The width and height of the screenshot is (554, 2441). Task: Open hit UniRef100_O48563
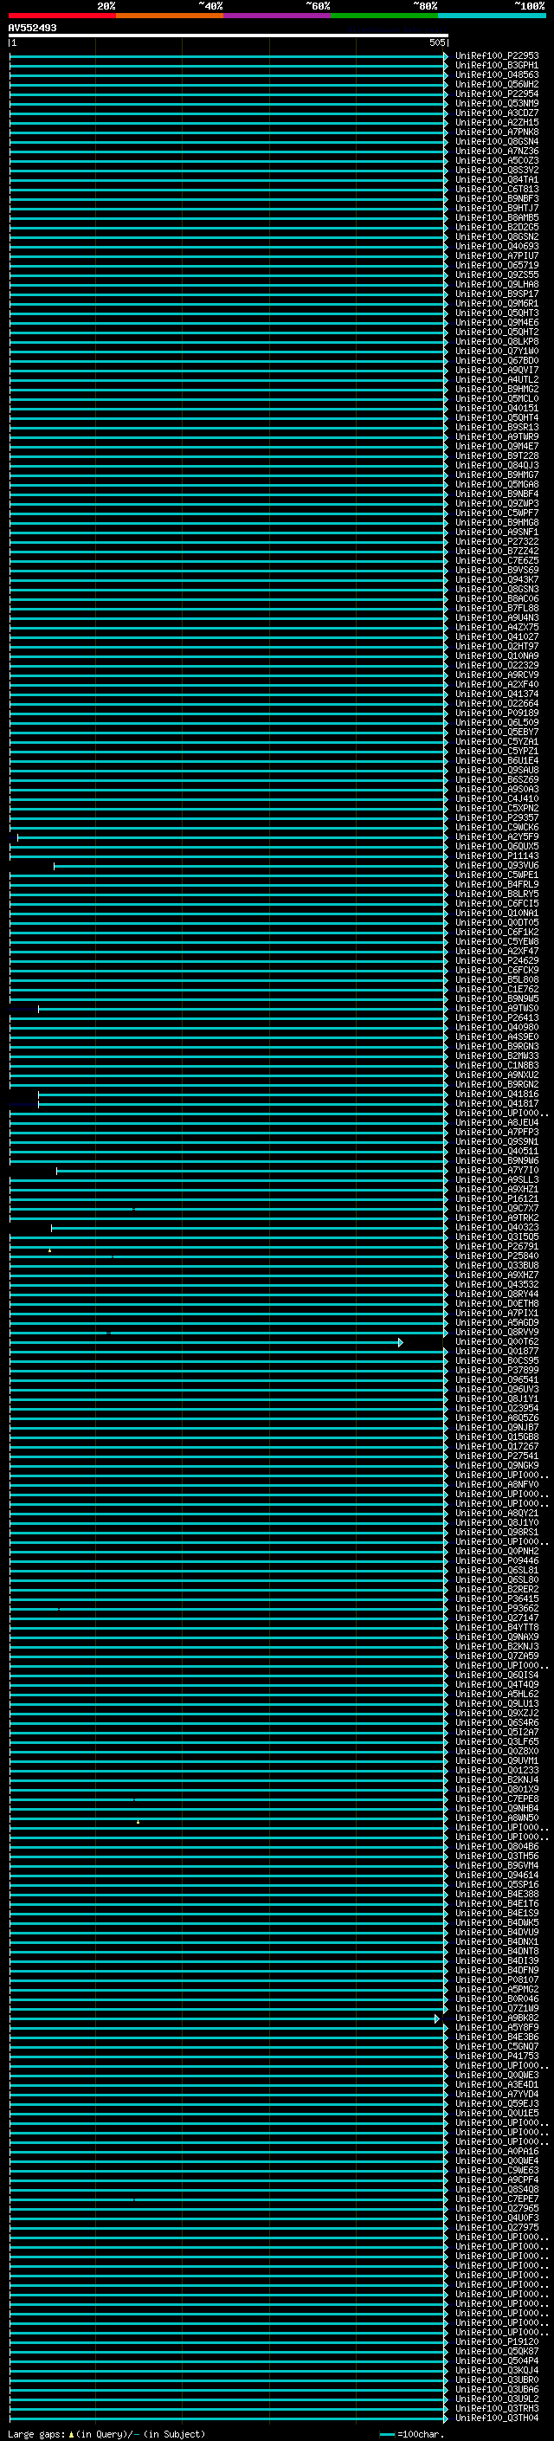click(496, 74)
